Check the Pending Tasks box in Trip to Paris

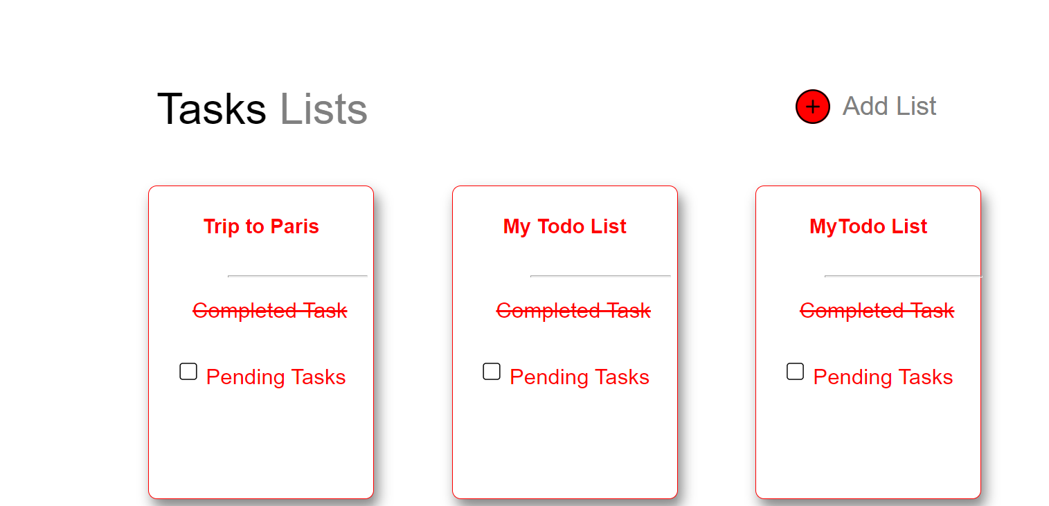click(x=188, y=372)
